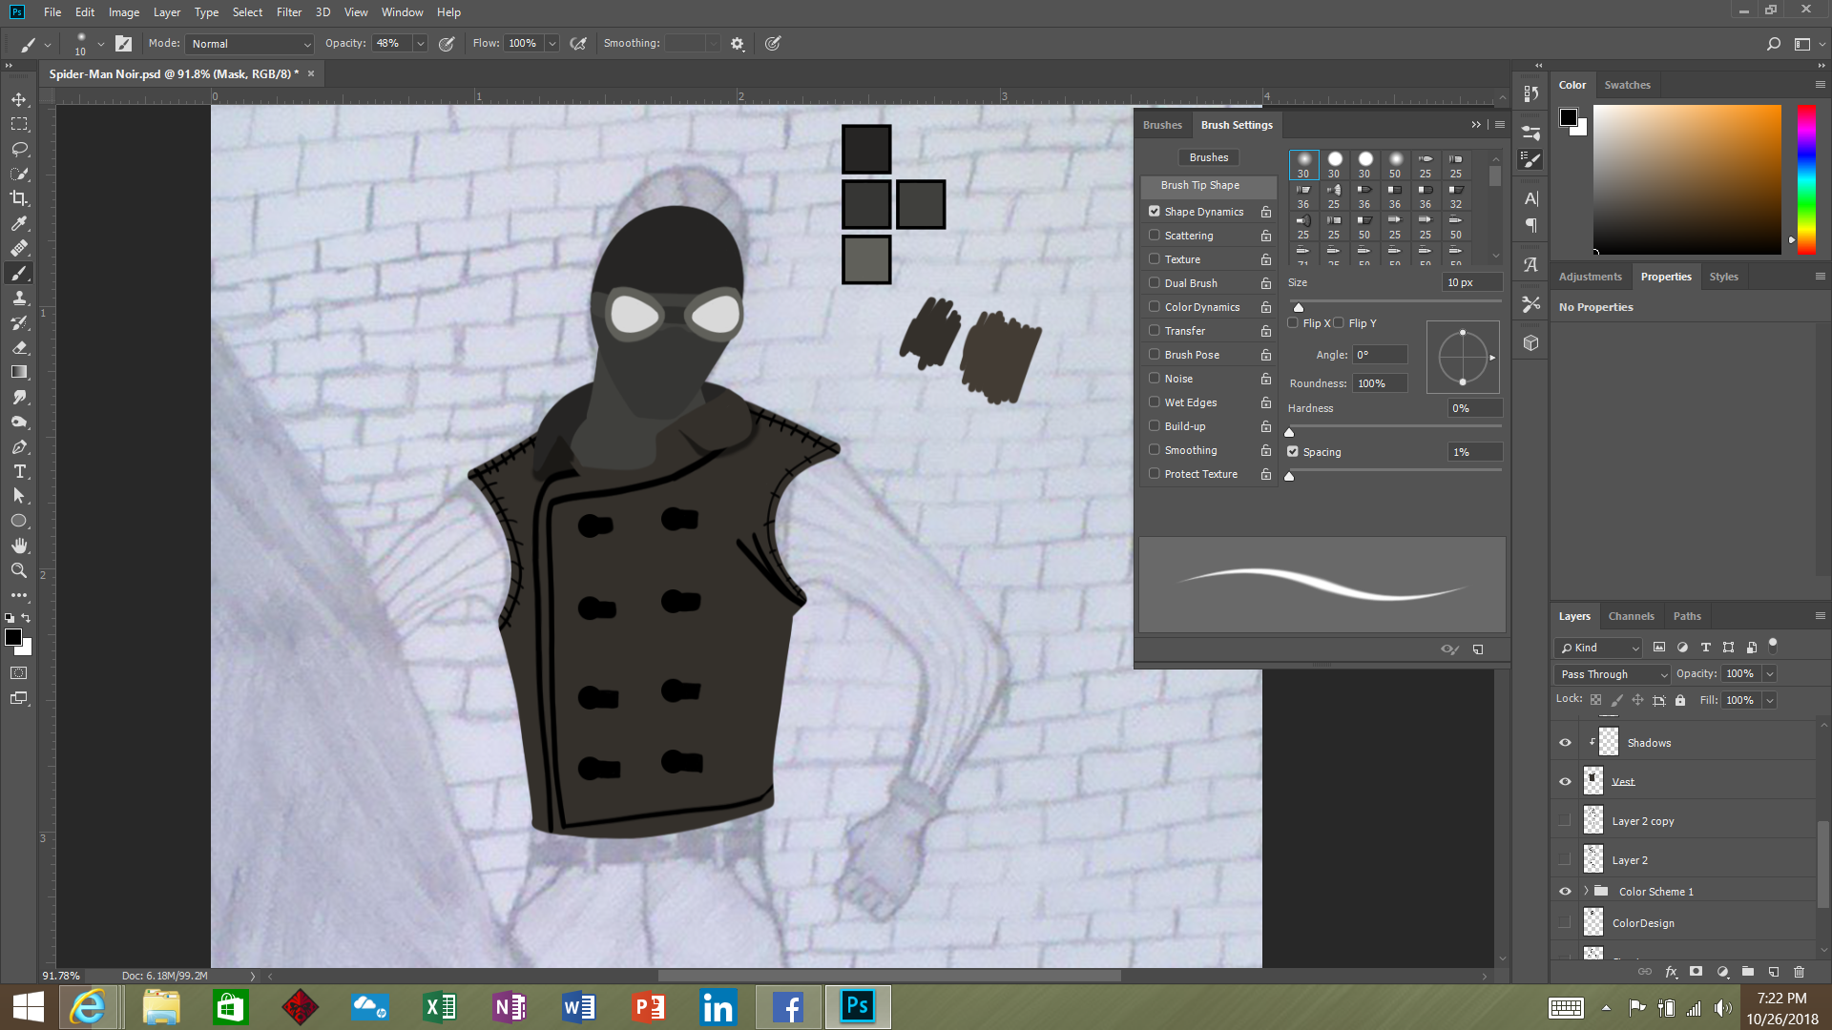Select the ColorDesign layer
This screenshot has width=1832, height=1030.
tap(1684, 922)
